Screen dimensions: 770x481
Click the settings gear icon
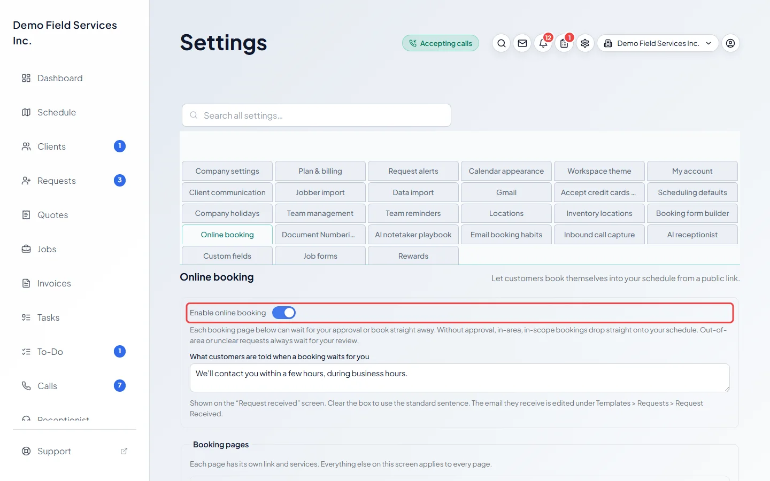585,43
